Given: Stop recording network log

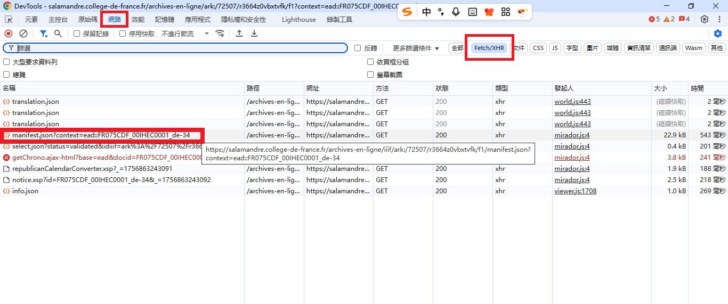Looking at the screenshot, I should pos(9,34).
